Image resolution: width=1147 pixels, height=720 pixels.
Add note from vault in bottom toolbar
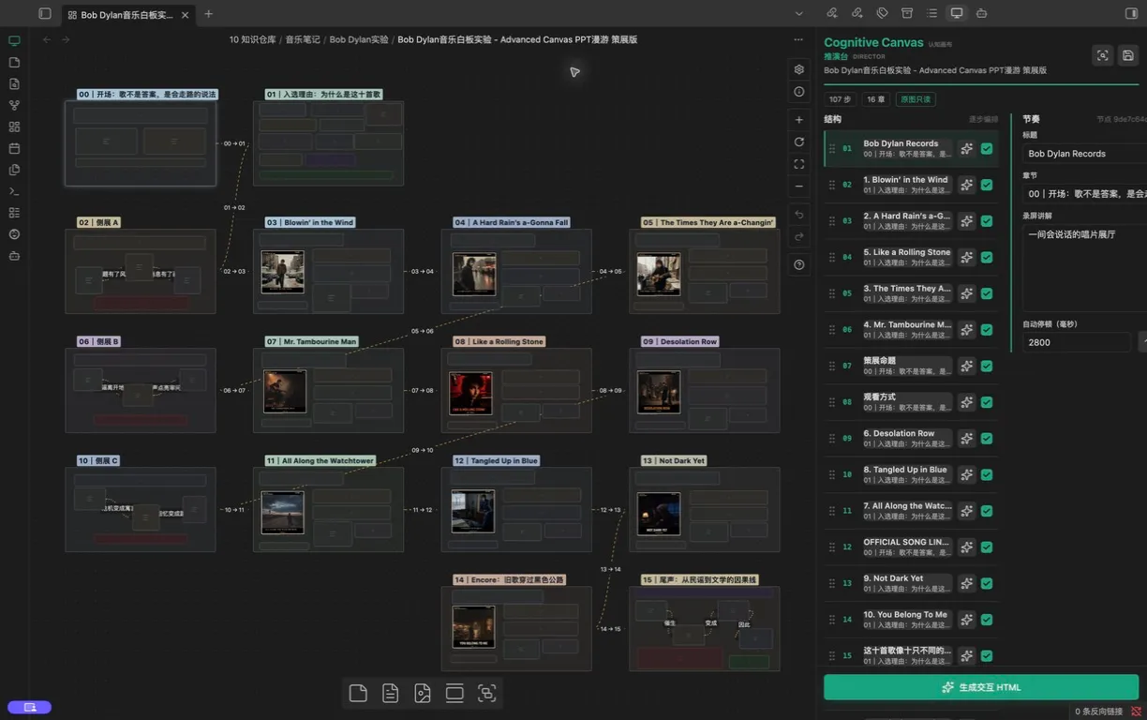[391, 694]
